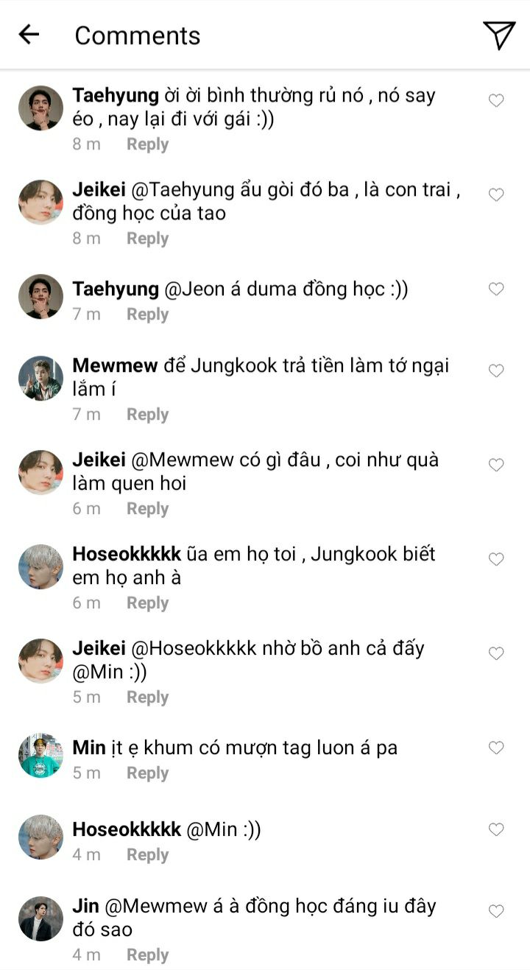The width and height of the screenshot is (530, 970).
Task: Reply to Jin's comment
Action: pos(147,955)
